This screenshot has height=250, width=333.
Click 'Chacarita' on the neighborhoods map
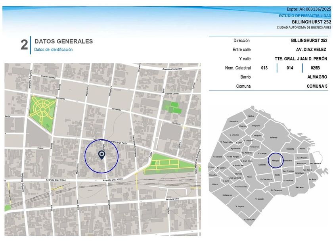255,147
